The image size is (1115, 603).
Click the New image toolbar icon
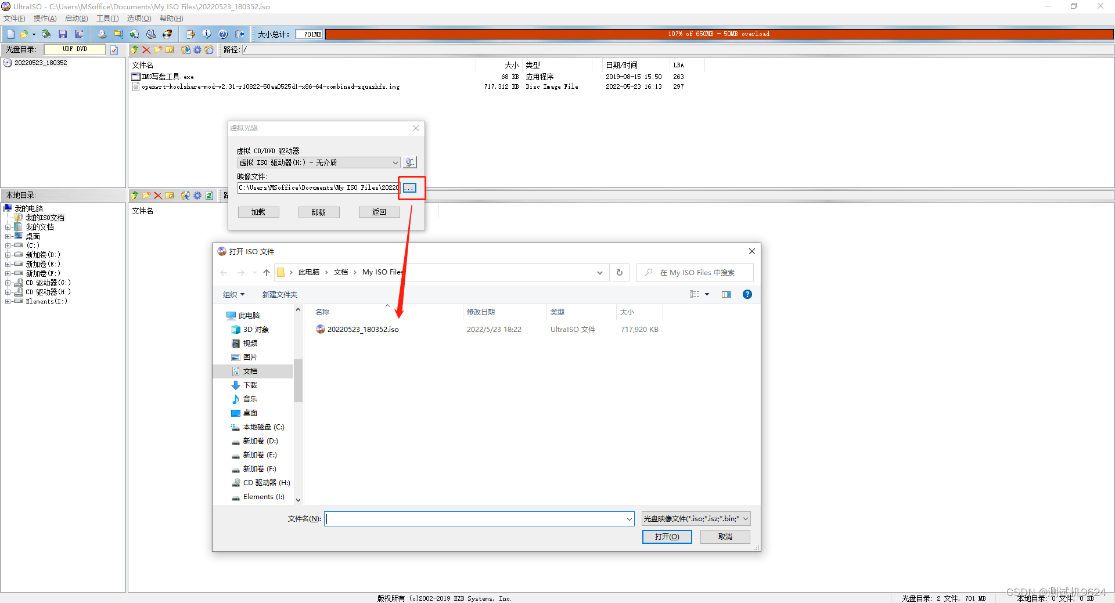[10, 34]
